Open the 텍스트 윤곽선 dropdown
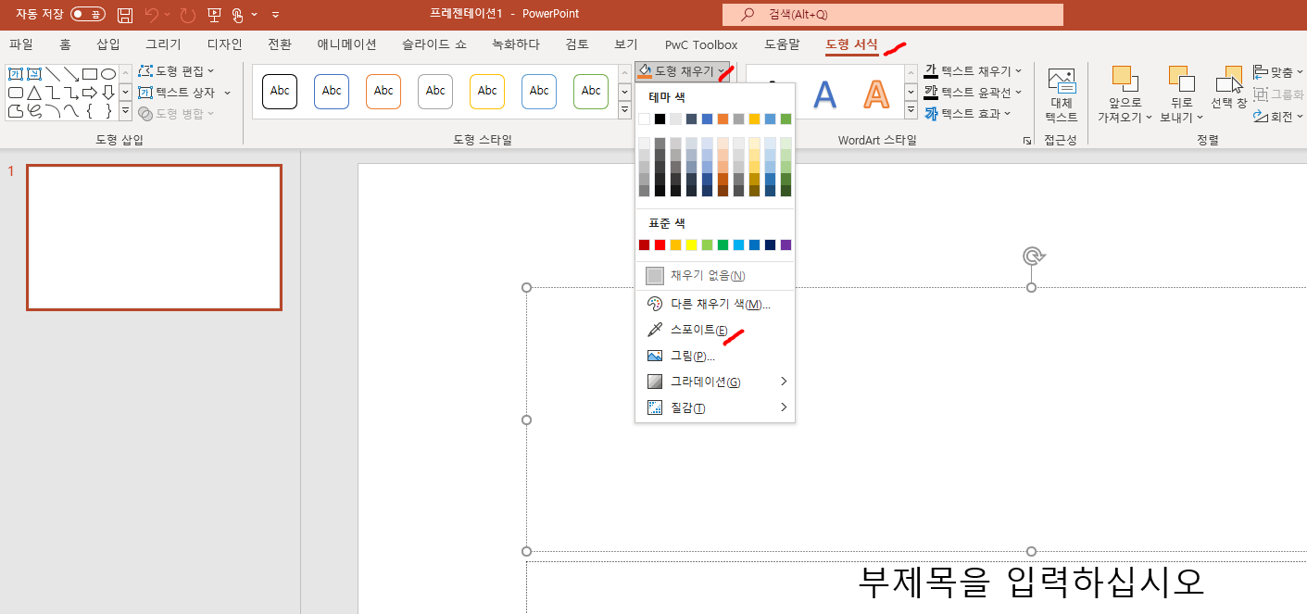The height and width of the screenshot is (614, 1307). [x=974, y=93]
